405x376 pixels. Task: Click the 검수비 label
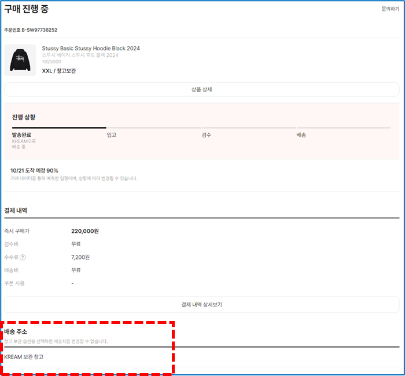point(11,244)
